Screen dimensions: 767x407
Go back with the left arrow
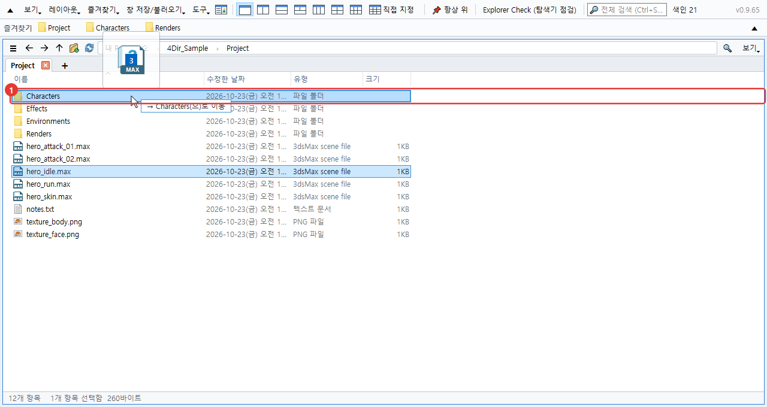click(x=29, y=48)
